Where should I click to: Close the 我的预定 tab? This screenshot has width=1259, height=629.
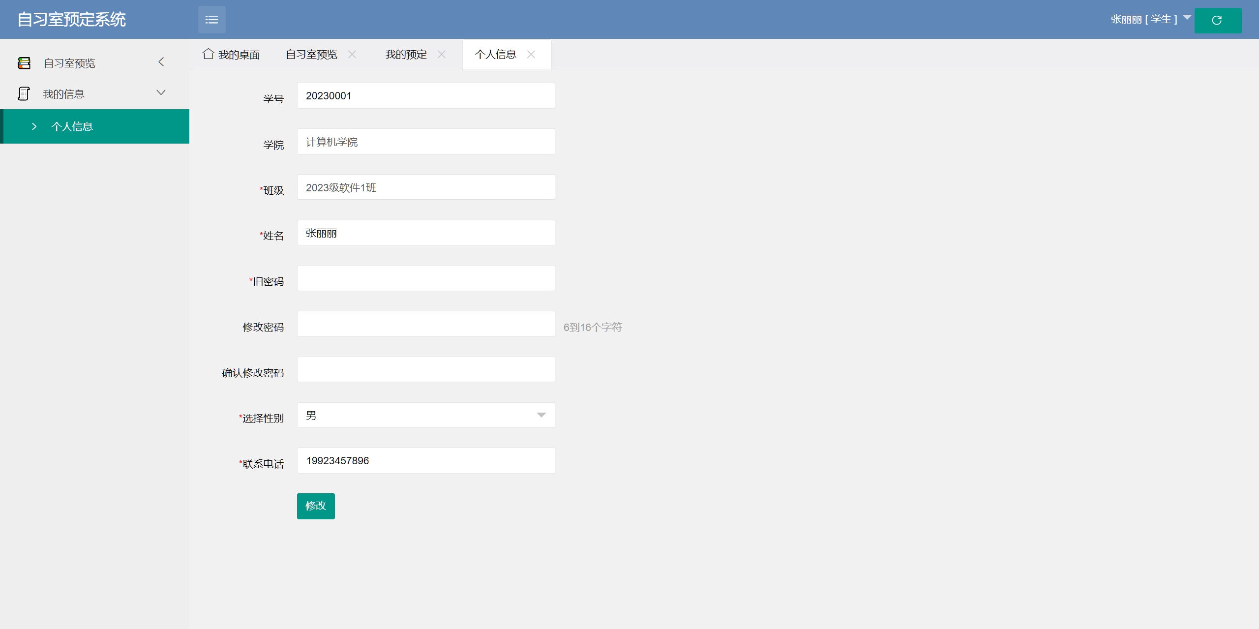click(x=442, y=54)
